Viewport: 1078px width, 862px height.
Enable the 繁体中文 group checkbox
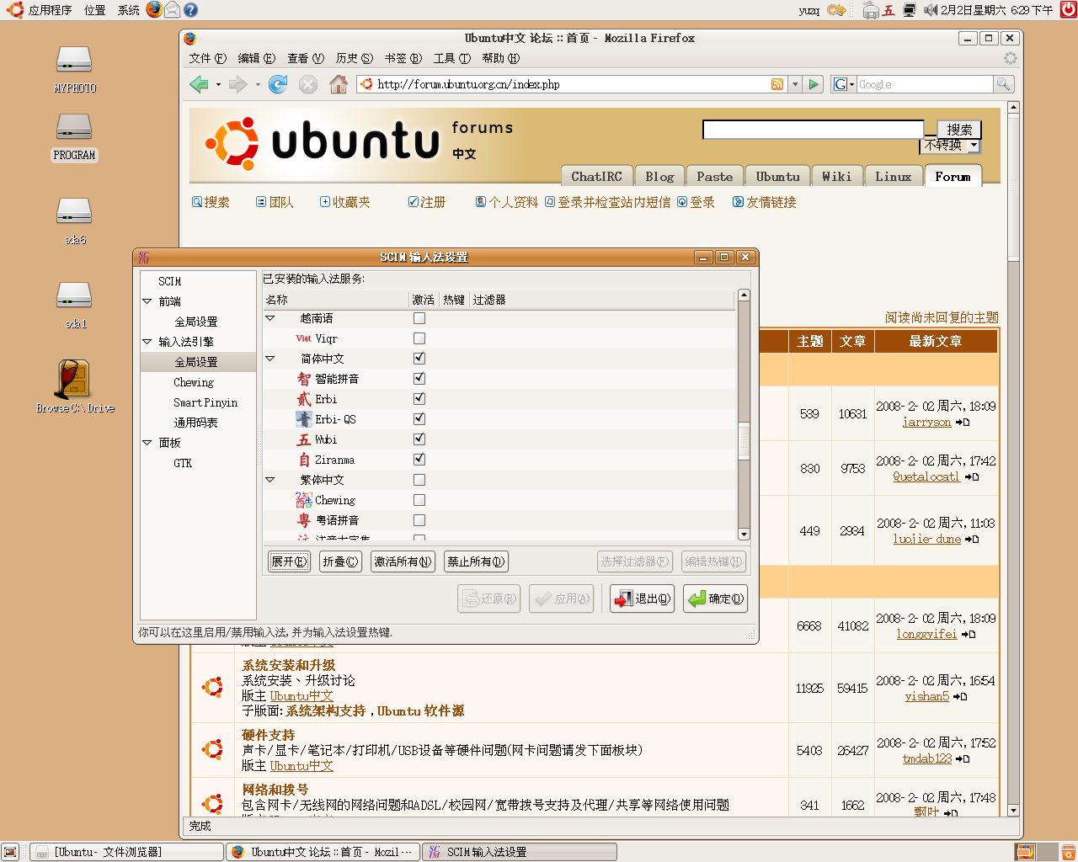point(419,480)
